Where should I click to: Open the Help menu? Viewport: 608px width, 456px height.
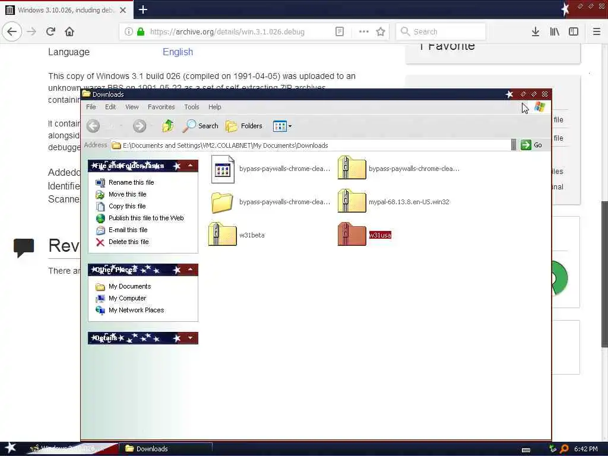click(x=215, y=107)
